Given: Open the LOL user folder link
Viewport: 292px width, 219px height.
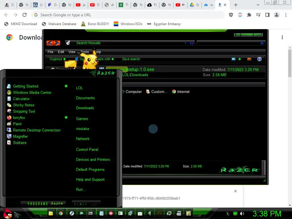Looking at the screenshot, I should tap(79, 88).
